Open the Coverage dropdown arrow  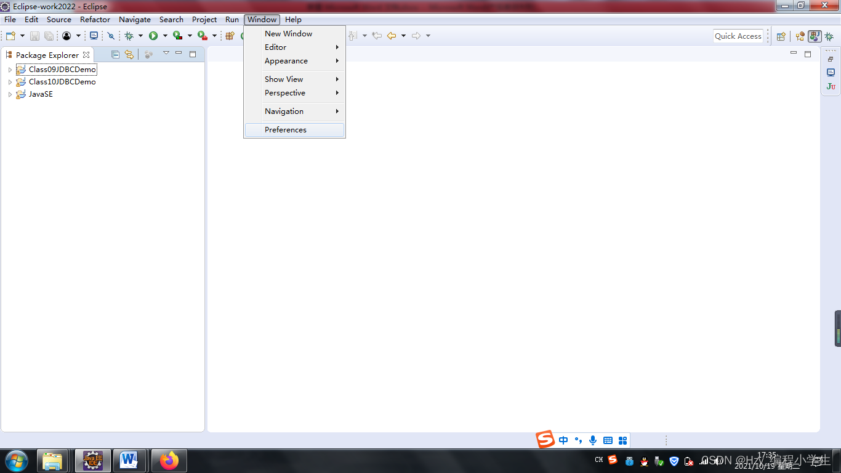190,36
